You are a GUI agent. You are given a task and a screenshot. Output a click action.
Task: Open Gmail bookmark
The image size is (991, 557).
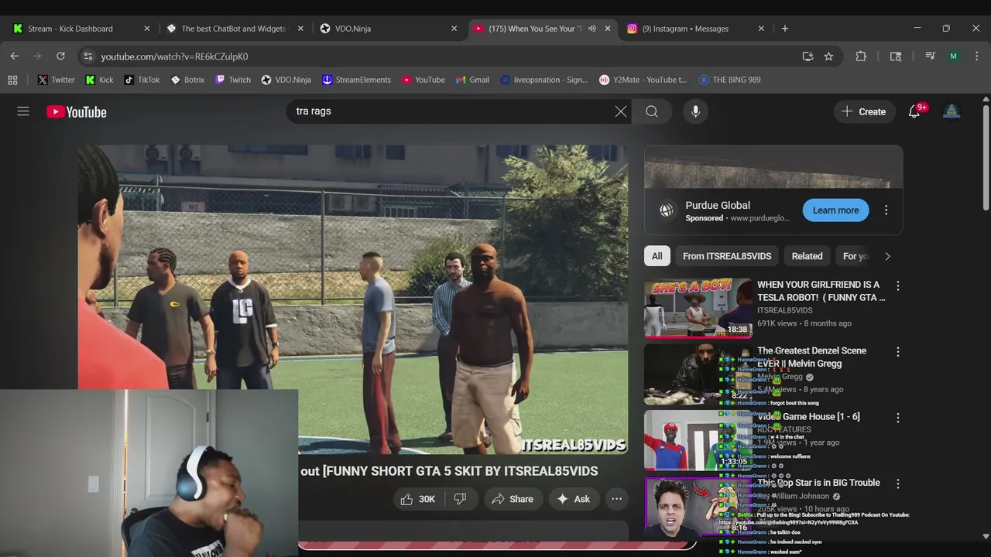[x=472, y=80]
